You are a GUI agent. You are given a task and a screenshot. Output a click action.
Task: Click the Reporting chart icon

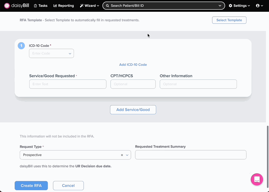coord(55,6)
